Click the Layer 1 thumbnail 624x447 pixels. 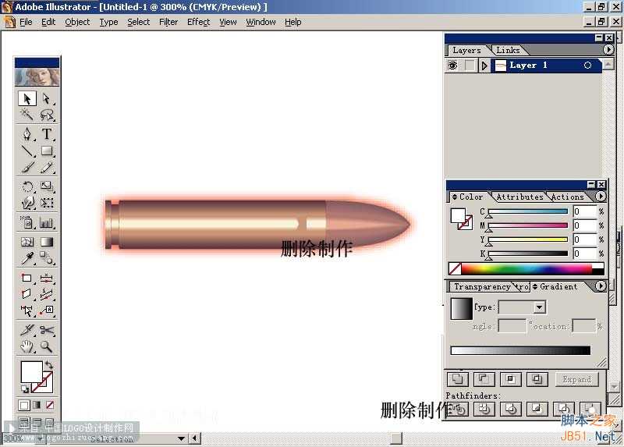pos(501,66)
